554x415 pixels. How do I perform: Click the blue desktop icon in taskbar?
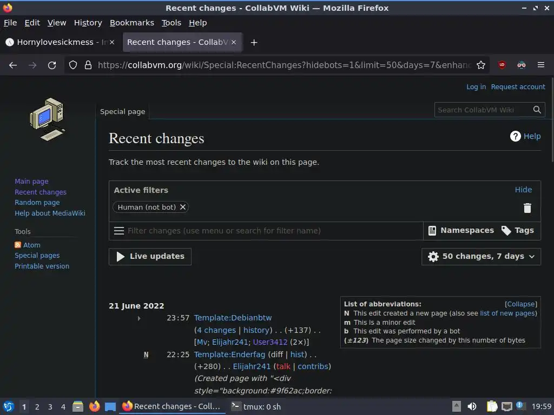pos(110,407)
